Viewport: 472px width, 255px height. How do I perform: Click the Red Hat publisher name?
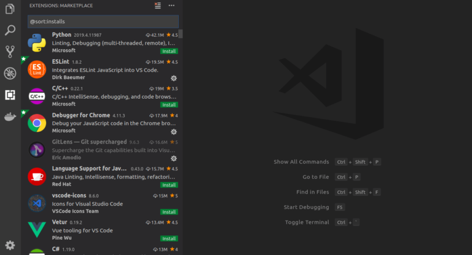61,185
